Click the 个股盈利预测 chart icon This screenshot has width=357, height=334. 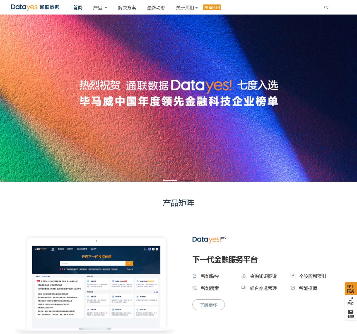[x=293, y=276]
